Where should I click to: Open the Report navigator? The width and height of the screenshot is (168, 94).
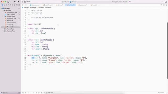tap(19, 5)
